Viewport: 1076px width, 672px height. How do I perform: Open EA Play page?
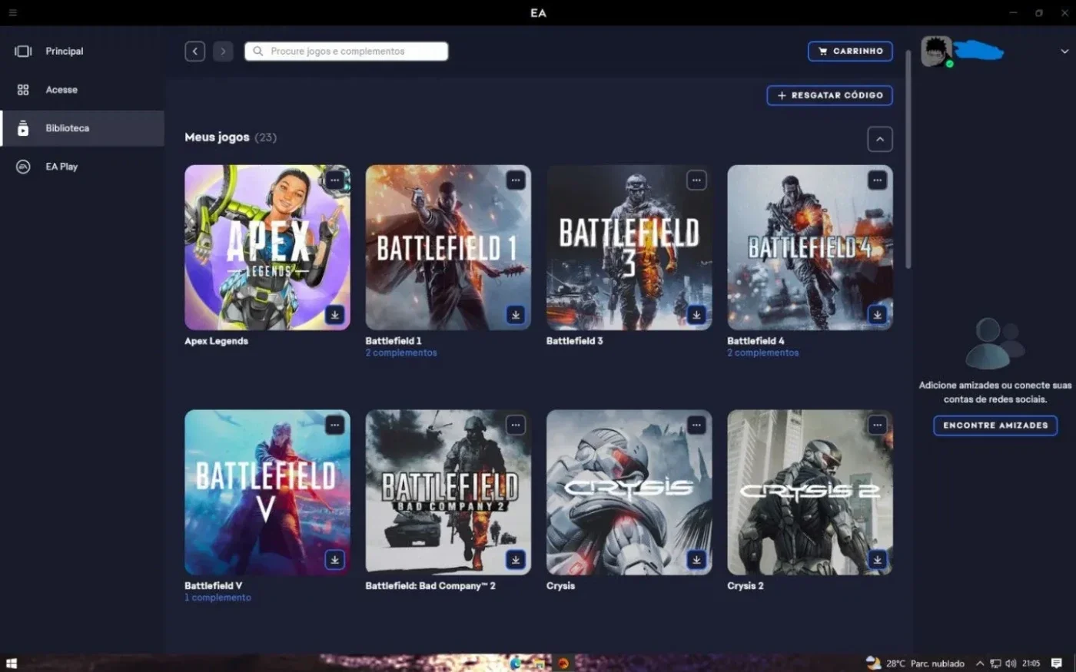[82, 167]
